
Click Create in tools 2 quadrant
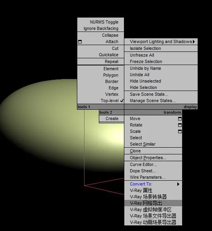coord(112,118)
